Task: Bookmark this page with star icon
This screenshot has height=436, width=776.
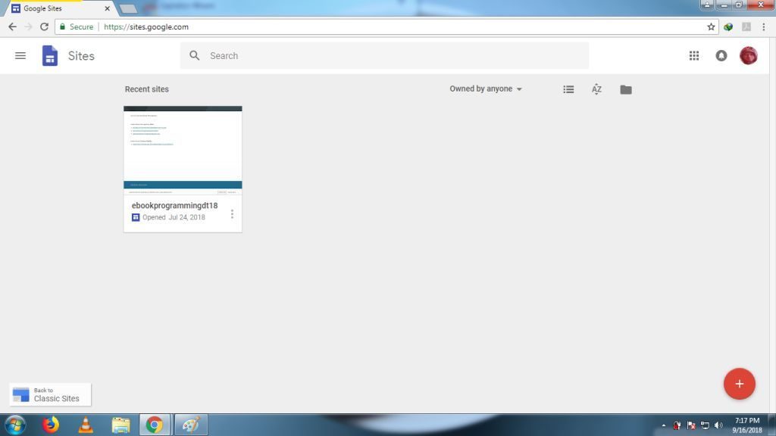Action: pos(711,26)
